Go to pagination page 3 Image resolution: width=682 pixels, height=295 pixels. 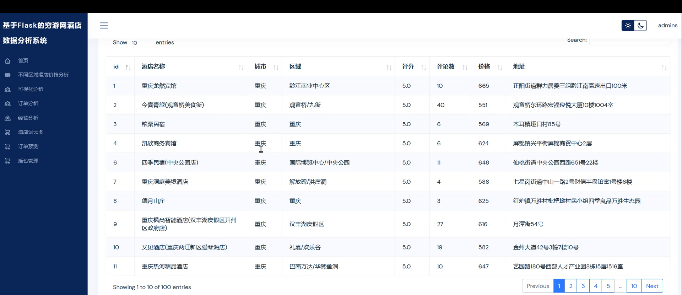click(x=583, y=286)
